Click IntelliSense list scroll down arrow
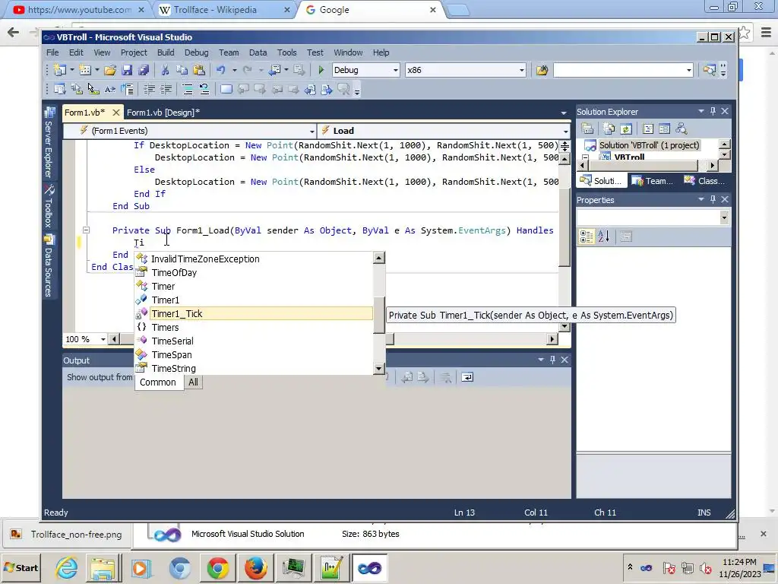 coord(379,369)
